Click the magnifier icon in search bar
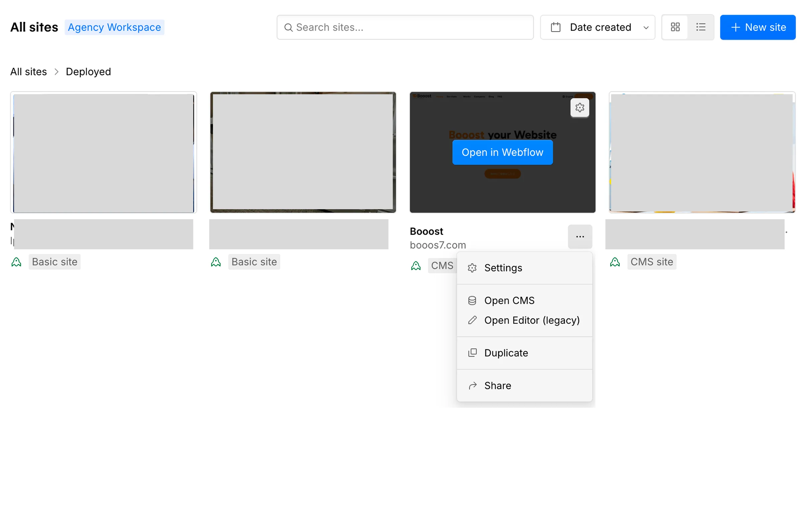This screenshot has width=809, height=521. [x=288, y=27]
